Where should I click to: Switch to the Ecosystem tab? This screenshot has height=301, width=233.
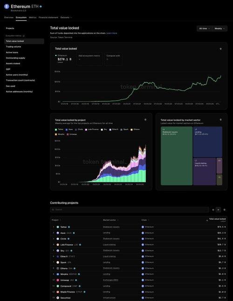click(21, 18)
